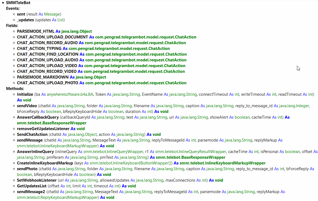Click the _updates event entry
318x201 pixels.
[25, 20]
